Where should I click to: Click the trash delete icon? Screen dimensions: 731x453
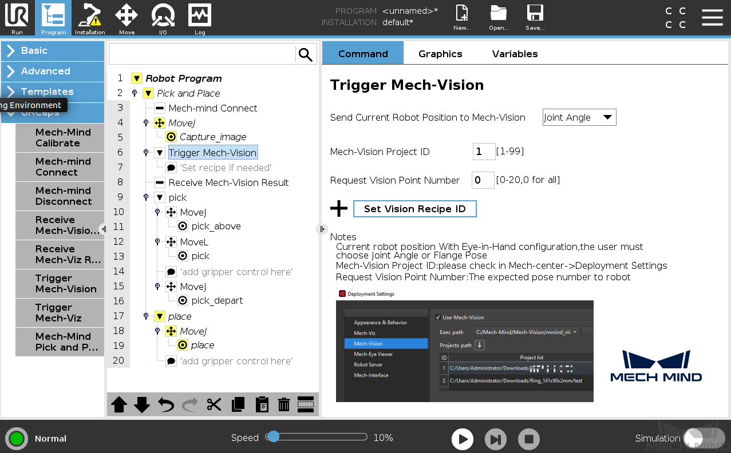(283, 404)
